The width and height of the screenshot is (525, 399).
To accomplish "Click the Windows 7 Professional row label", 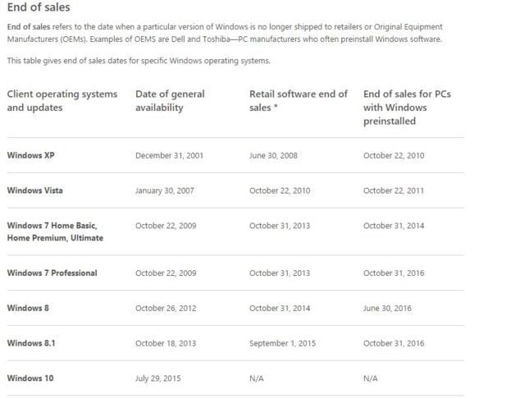I will click(x=52, y=273).
